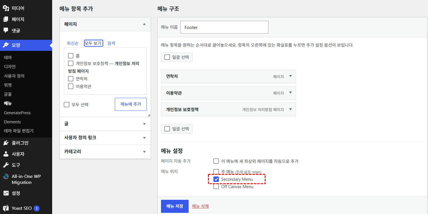Open the 디자인 submenu item
This screenshot has height=214, width=428.
pos(10,67)
